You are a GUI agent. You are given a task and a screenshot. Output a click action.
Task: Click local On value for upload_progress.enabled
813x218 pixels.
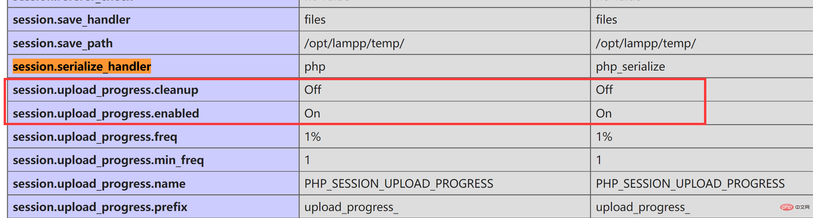pyautogui.click(x=312, y=113)
